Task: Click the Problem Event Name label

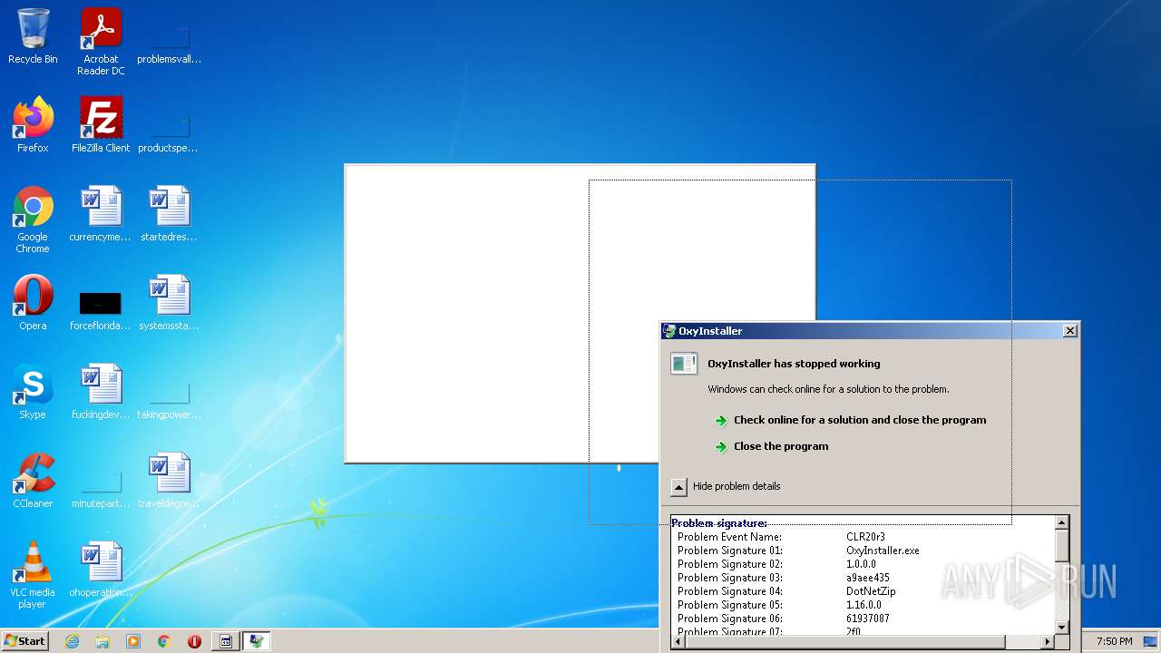Action: [729, 537]
